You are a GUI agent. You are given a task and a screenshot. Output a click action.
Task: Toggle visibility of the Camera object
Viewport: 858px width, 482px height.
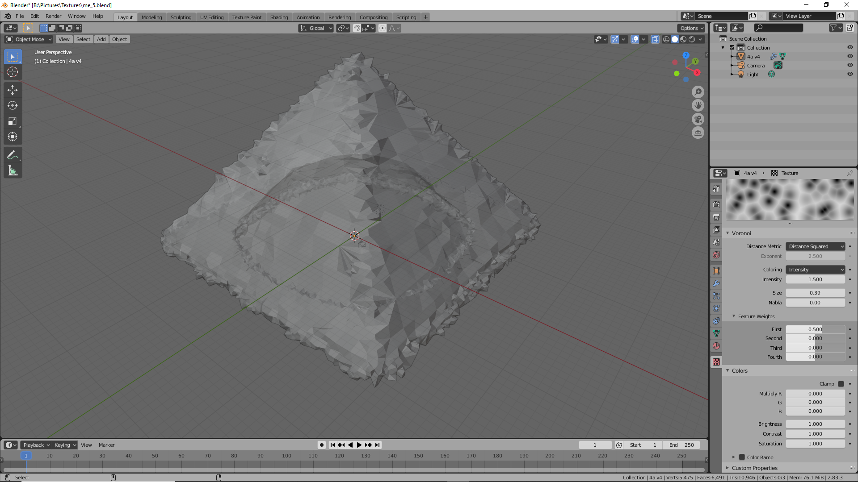pos(850,65)
